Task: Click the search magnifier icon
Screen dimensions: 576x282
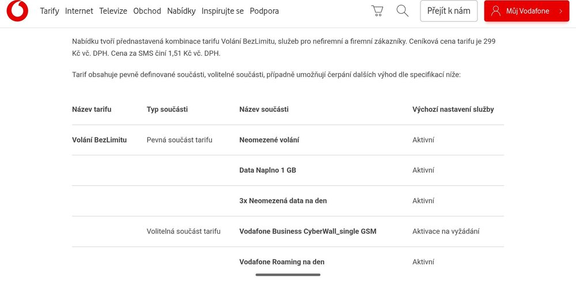Action: 403,11
